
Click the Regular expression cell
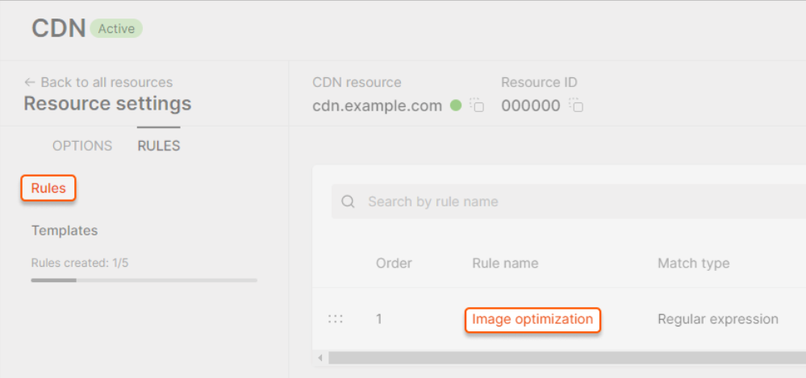tap(717, 319)
